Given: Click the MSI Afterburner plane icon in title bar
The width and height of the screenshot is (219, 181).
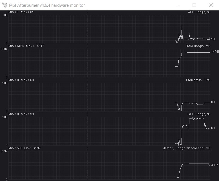Looking at the screenshot, I should (5, 5).
